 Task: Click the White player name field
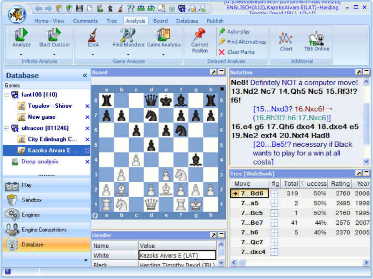[177, 256]
